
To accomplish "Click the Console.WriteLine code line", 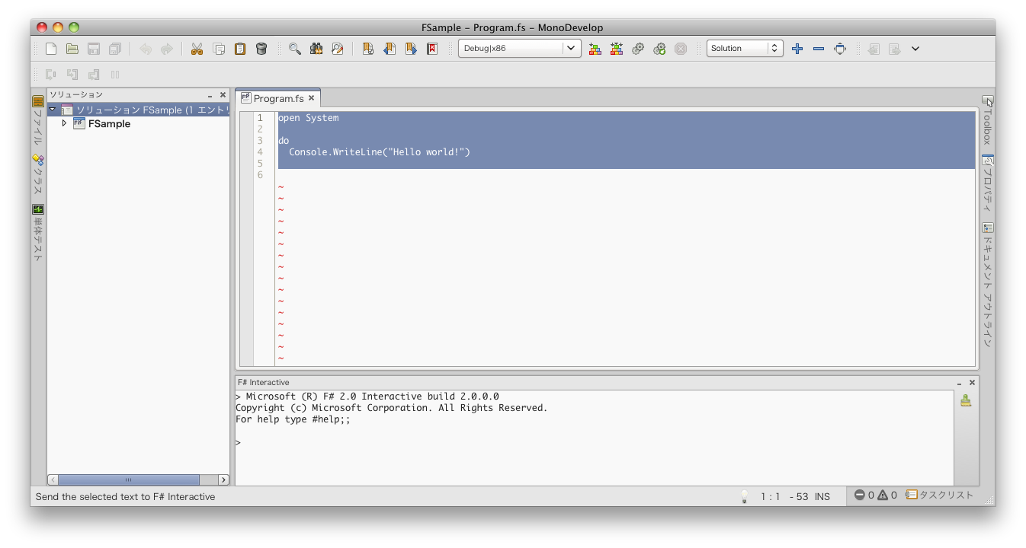I will 380,152.
